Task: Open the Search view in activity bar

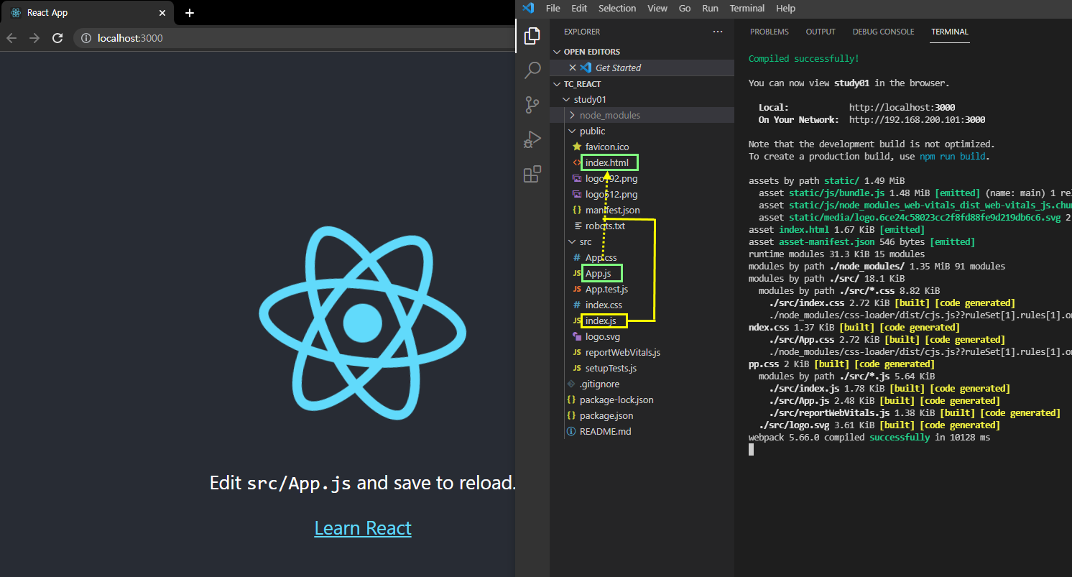Action: pos(532,70)
